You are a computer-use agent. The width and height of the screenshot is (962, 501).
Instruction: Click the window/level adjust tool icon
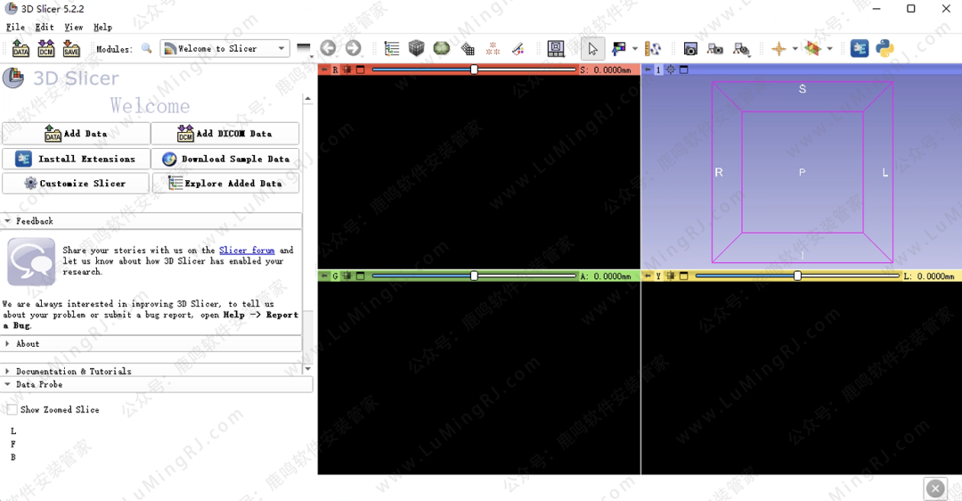click(x=619, y=48)
